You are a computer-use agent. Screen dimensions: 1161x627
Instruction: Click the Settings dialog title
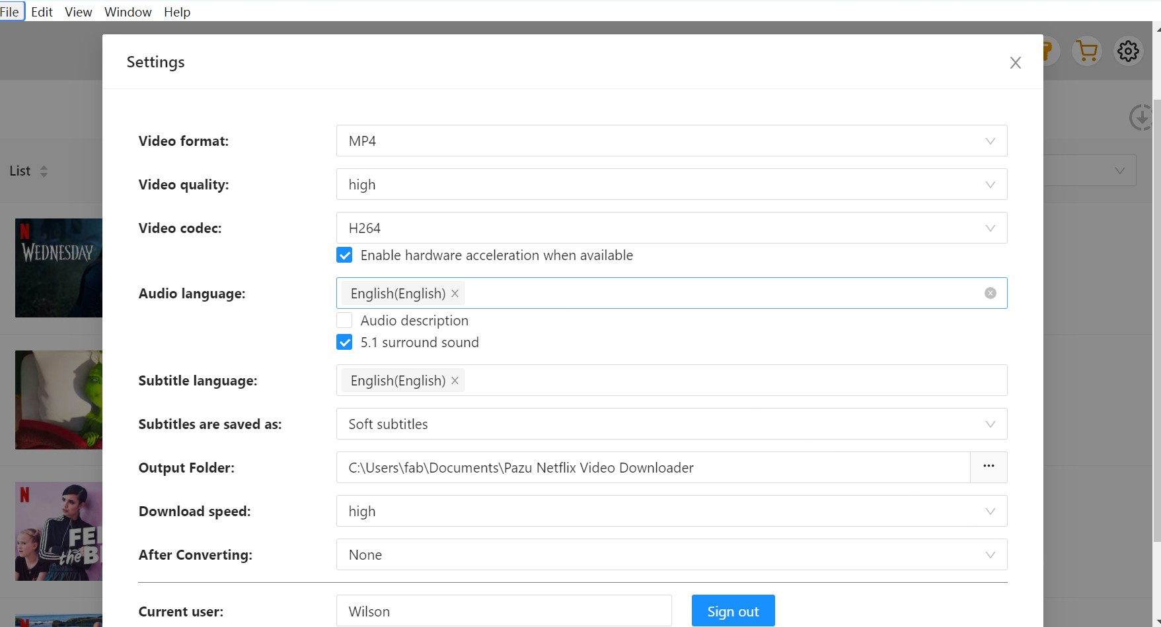tap(156, 62)
